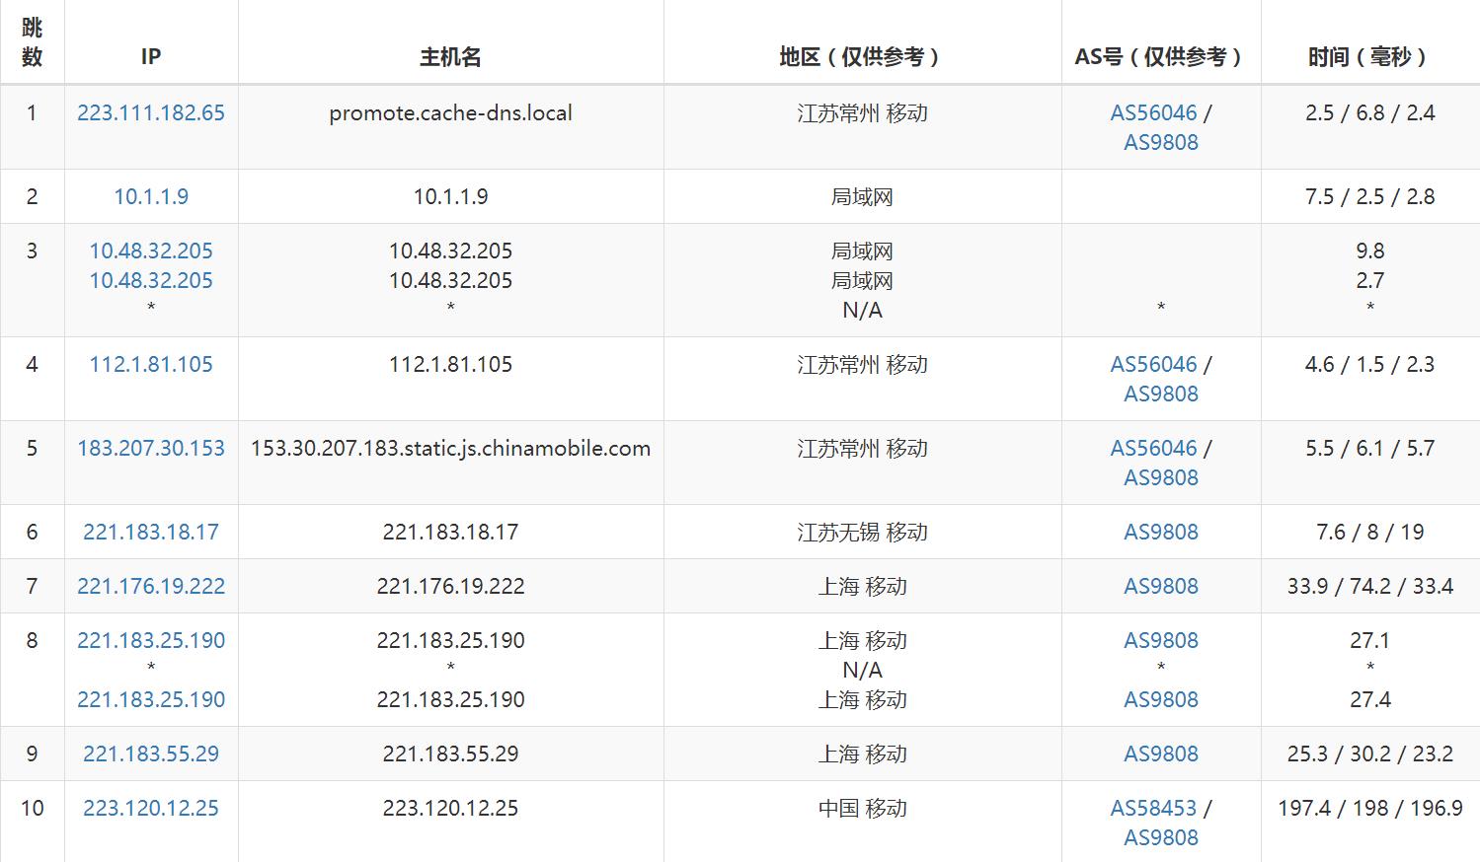Select the time value 197.4 / 198 / 196.9
The image size is (1480, 862).
pyautogui.click(x=1370, y=808)
